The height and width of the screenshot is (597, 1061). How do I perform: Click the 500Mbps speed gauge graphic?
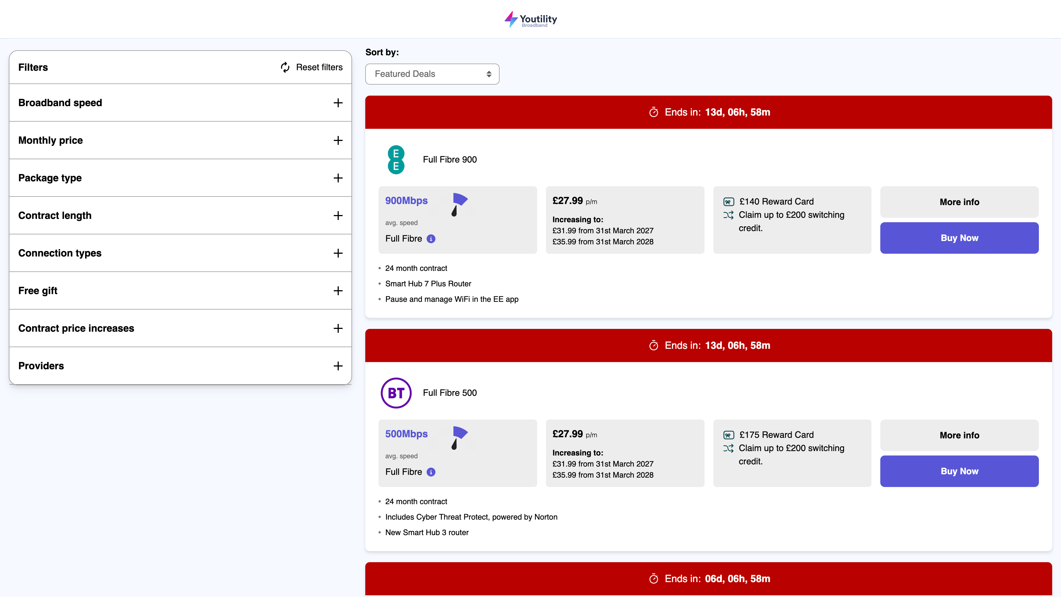tap(460, 438)
